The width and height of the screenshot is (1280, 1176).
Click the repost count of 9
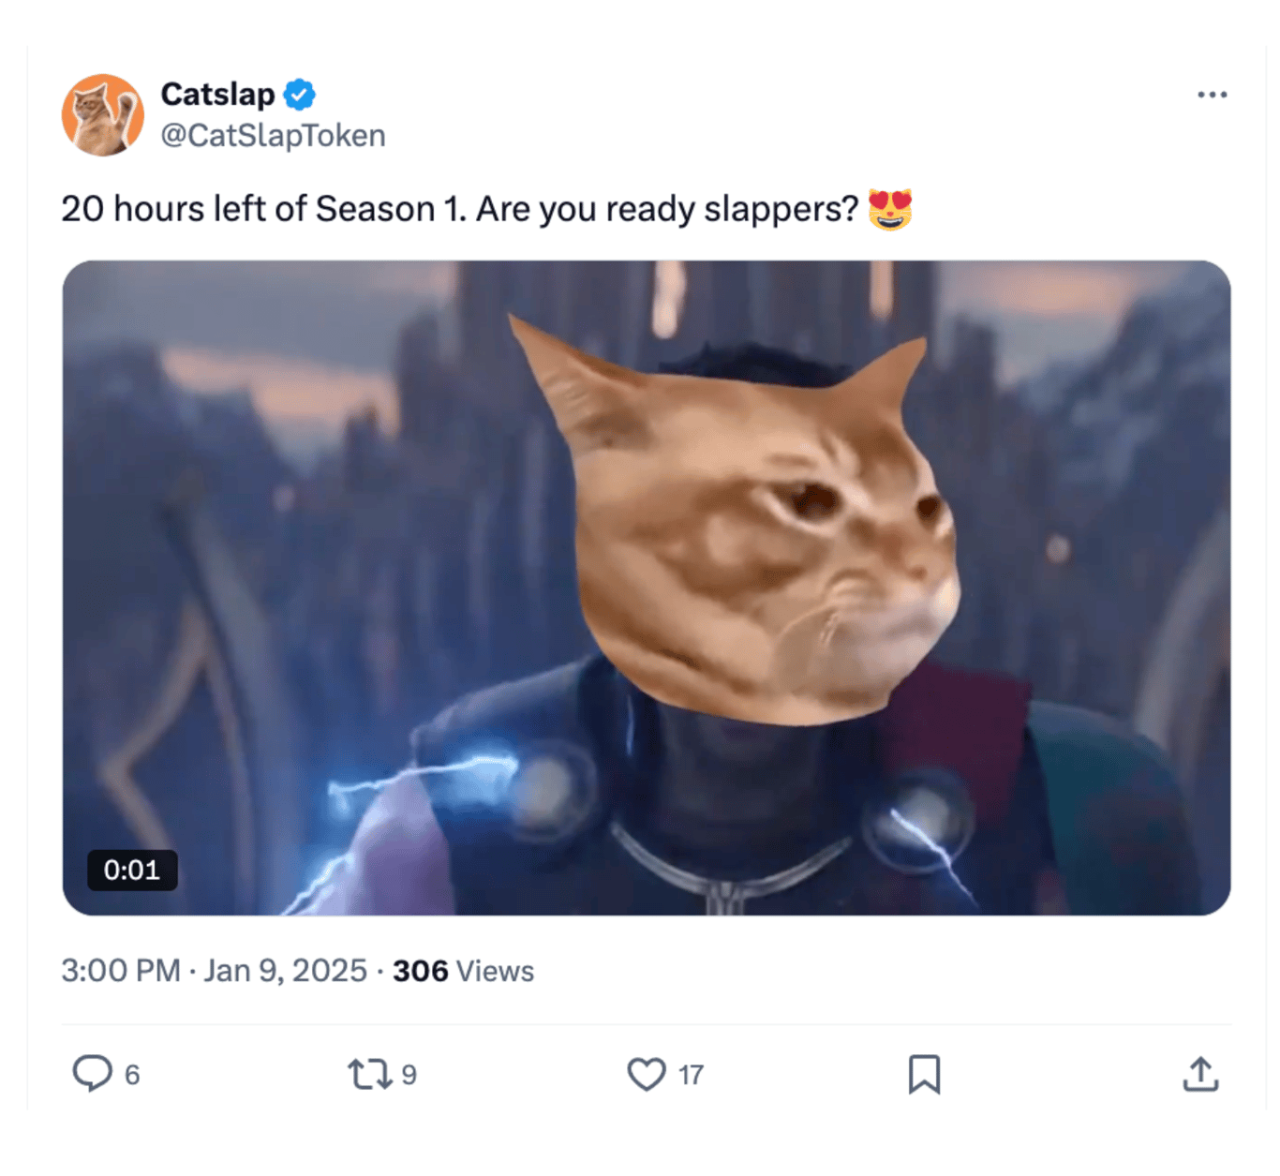point(409,1075)
